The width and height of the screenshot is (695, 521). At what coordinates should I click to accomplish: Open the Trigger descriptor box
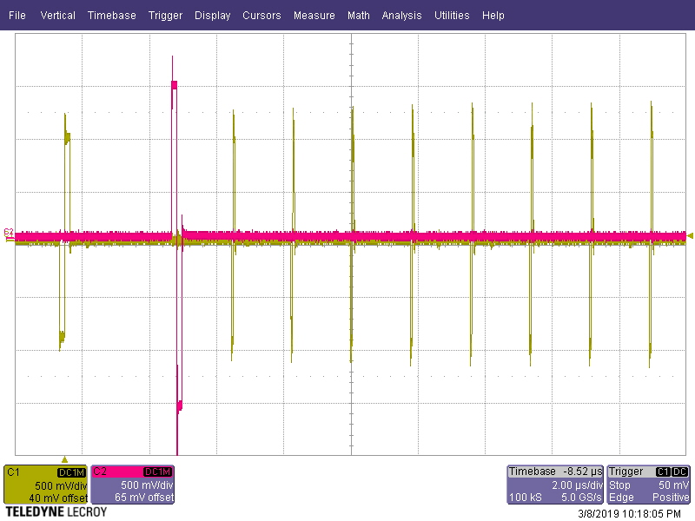click(648, 485)
